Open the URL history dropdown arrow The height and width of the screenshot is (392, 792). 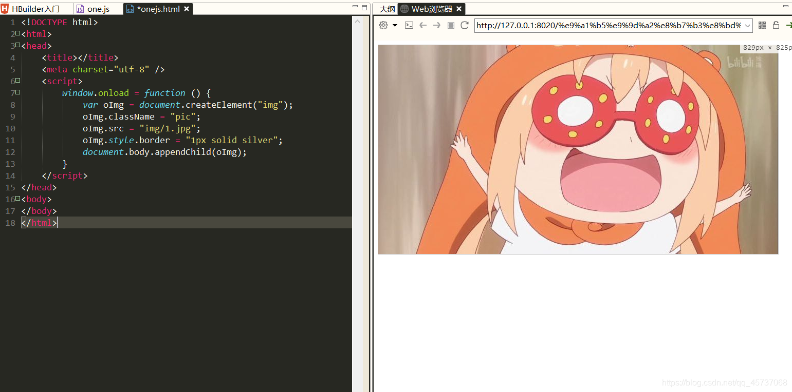click(747, 26)
